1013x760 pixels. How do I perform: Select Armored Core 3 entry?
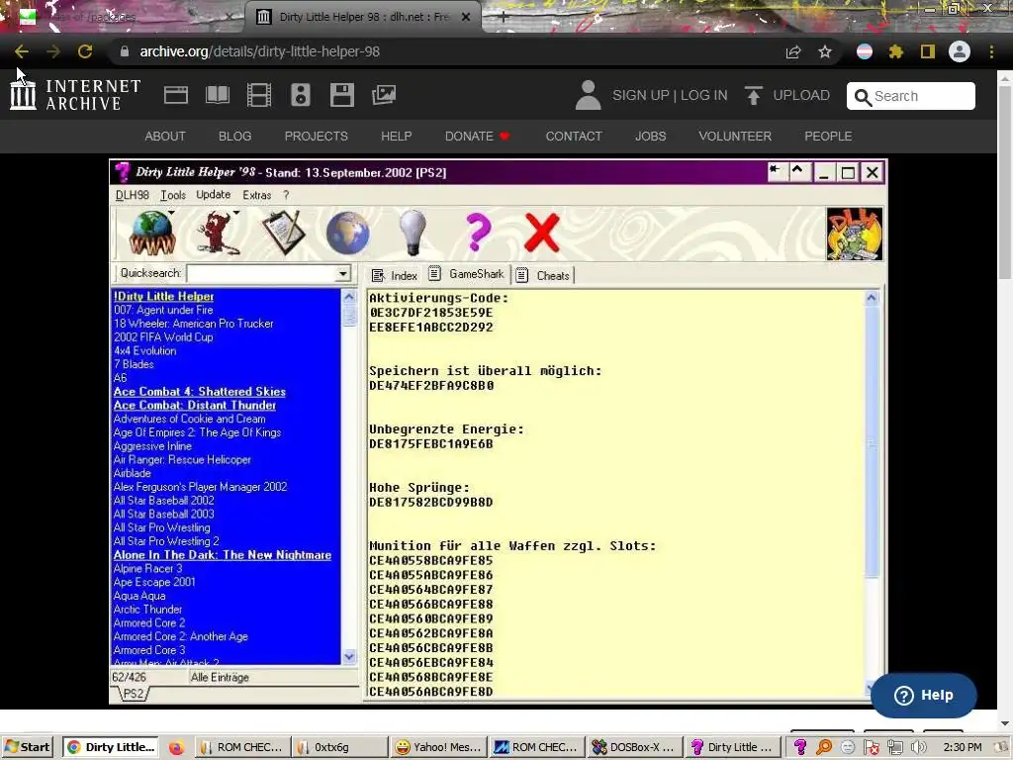tap(149, 650)
